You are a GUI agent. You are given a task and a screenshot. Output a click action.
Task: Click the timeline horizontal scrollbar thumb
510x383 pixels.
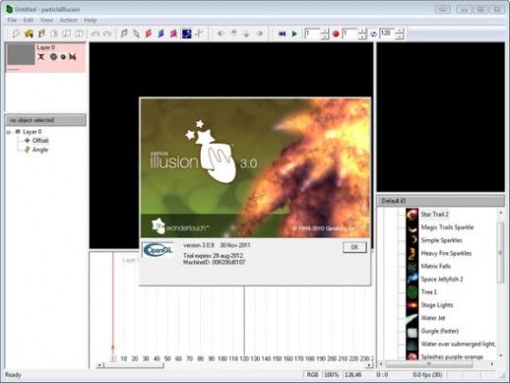point(134,365)
